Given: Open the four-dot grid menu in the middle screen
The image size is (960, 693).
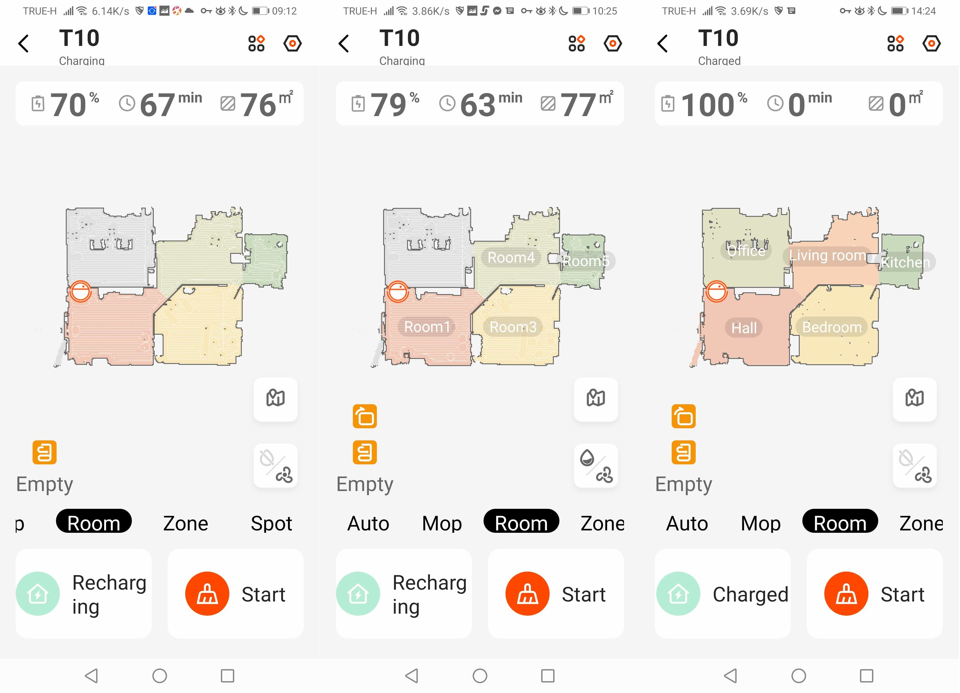Looking at the screenshot, I should click(577, 43).
